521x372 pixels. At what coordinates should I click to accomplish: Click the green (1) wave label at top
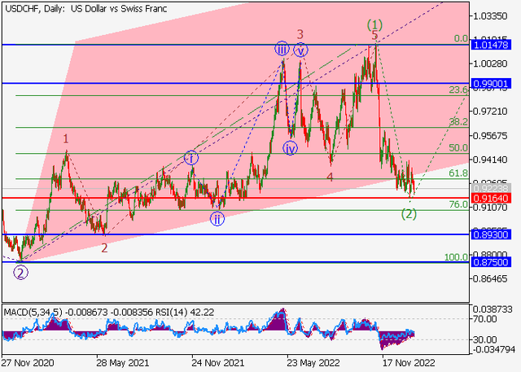[374, 24]
